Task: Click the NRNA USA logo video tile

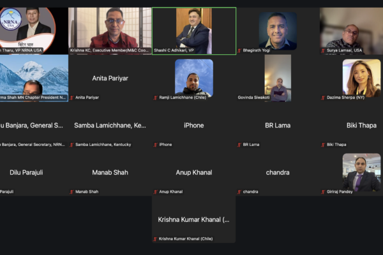Action: [x=34, y=31]
